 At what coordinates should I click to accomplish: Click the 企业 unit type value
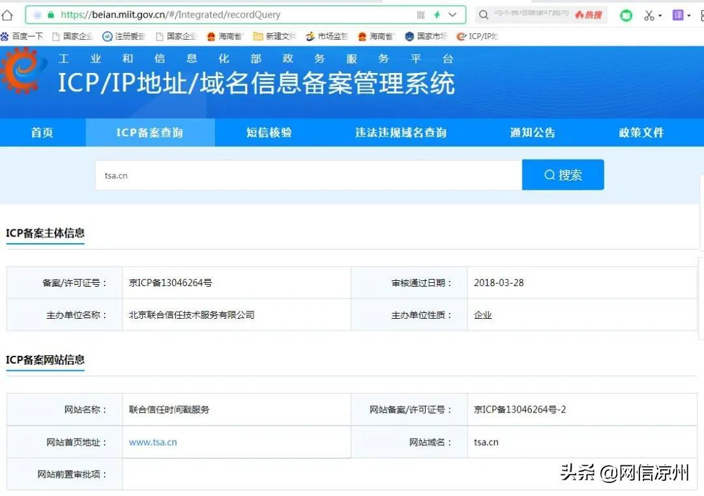coord(483,315)
